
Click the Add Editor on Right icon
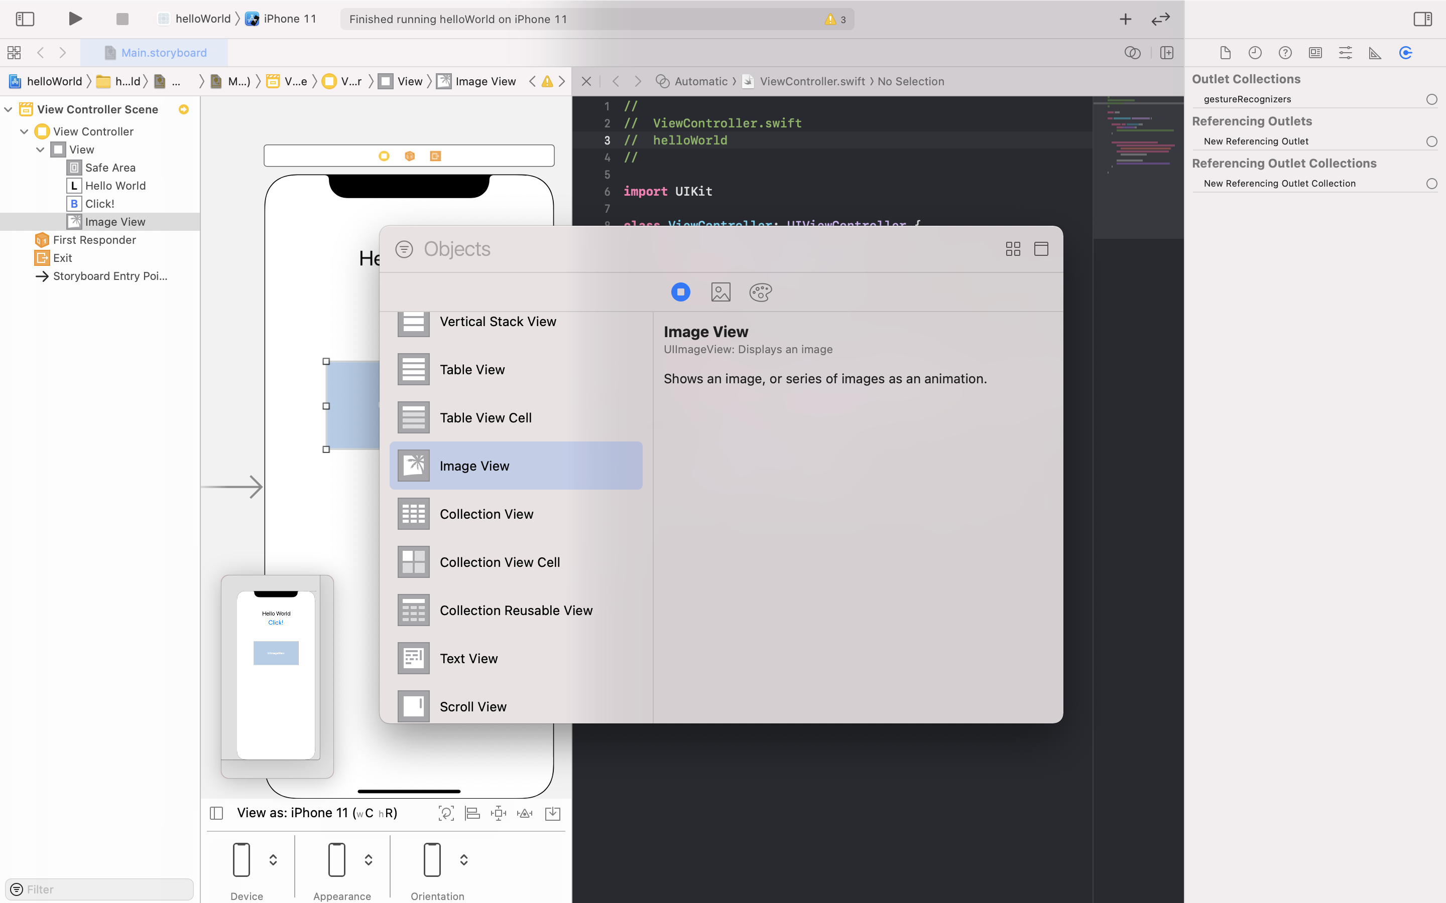pyautogui.click(x=1166, y=53)
